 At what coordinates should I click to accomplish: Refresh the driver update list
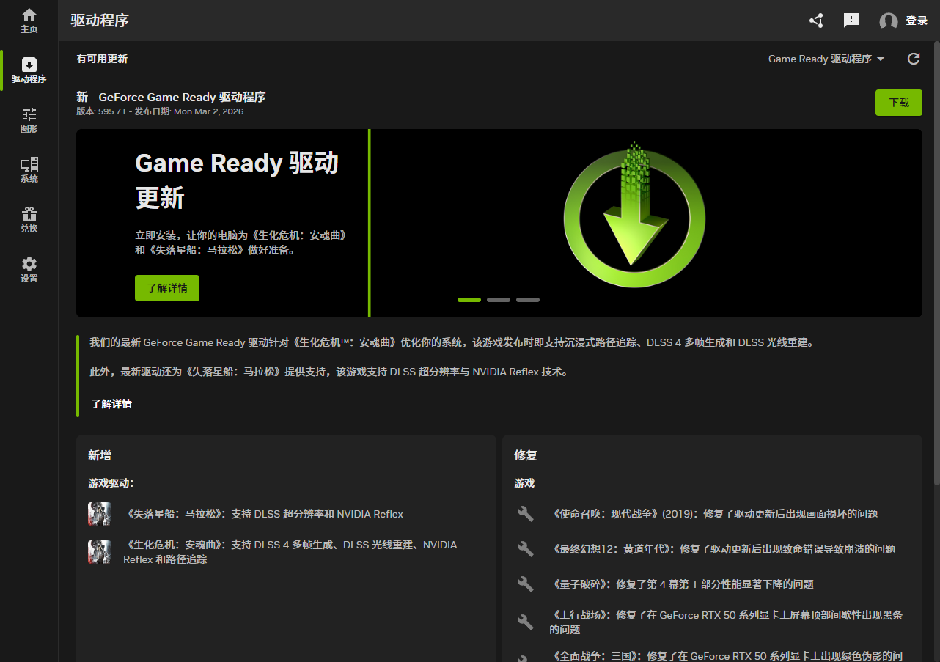914,59
